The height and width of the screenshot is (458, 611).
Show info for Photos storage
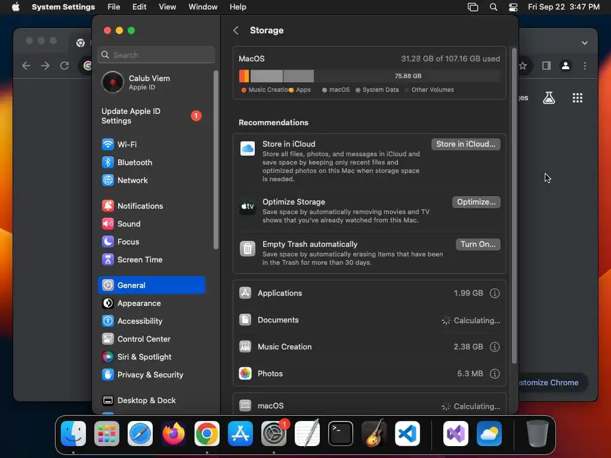coord(495,374)
